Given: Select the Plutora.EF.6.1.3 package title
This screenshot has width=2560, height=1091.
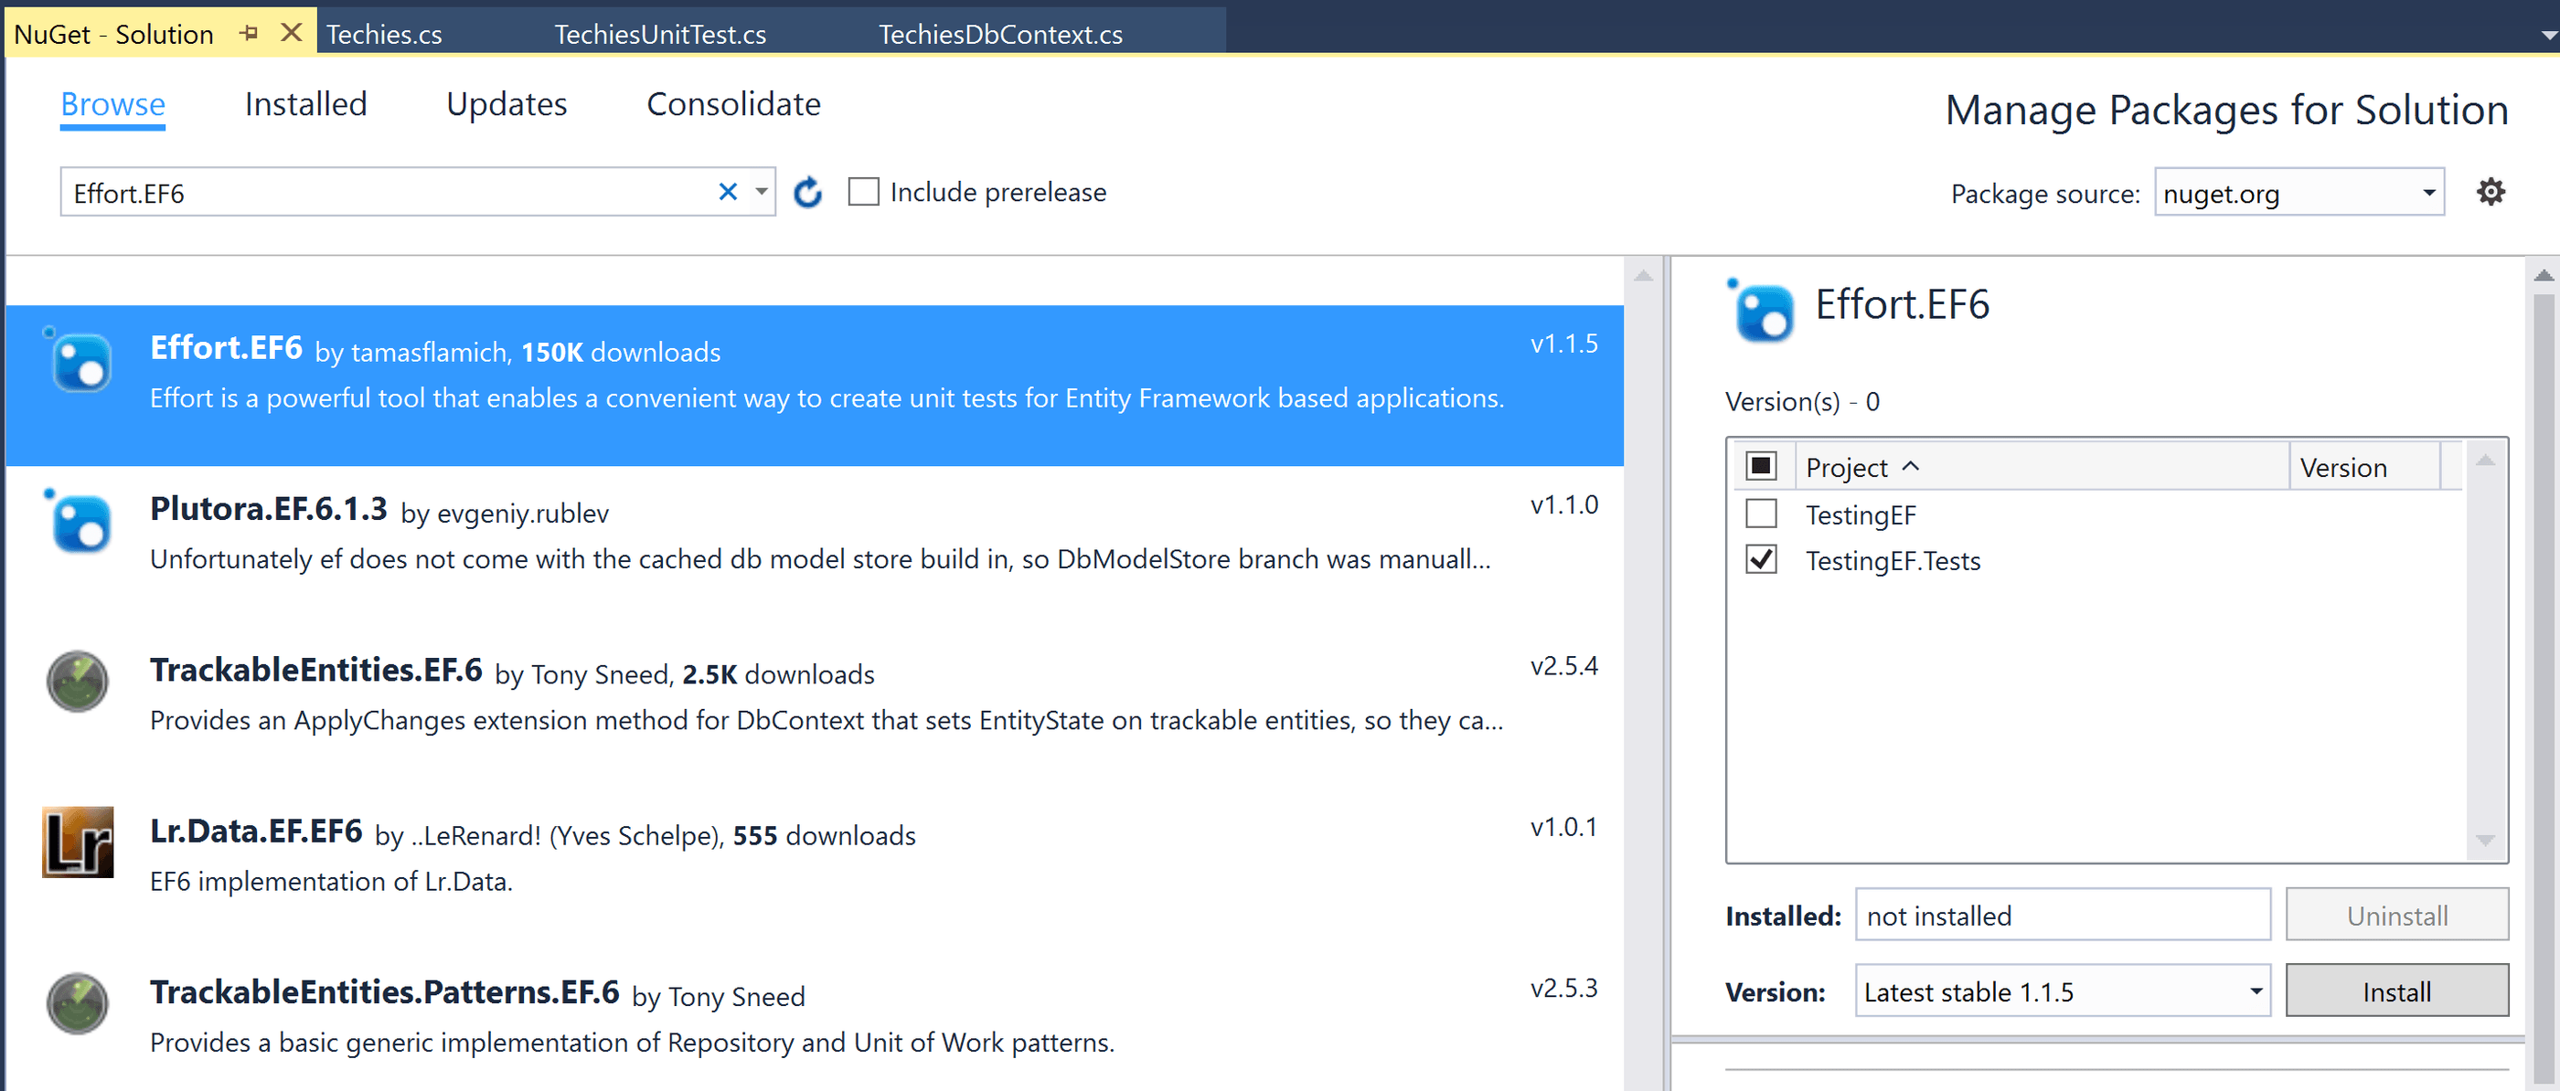Looking at the screenshot, I should point(268,510).
